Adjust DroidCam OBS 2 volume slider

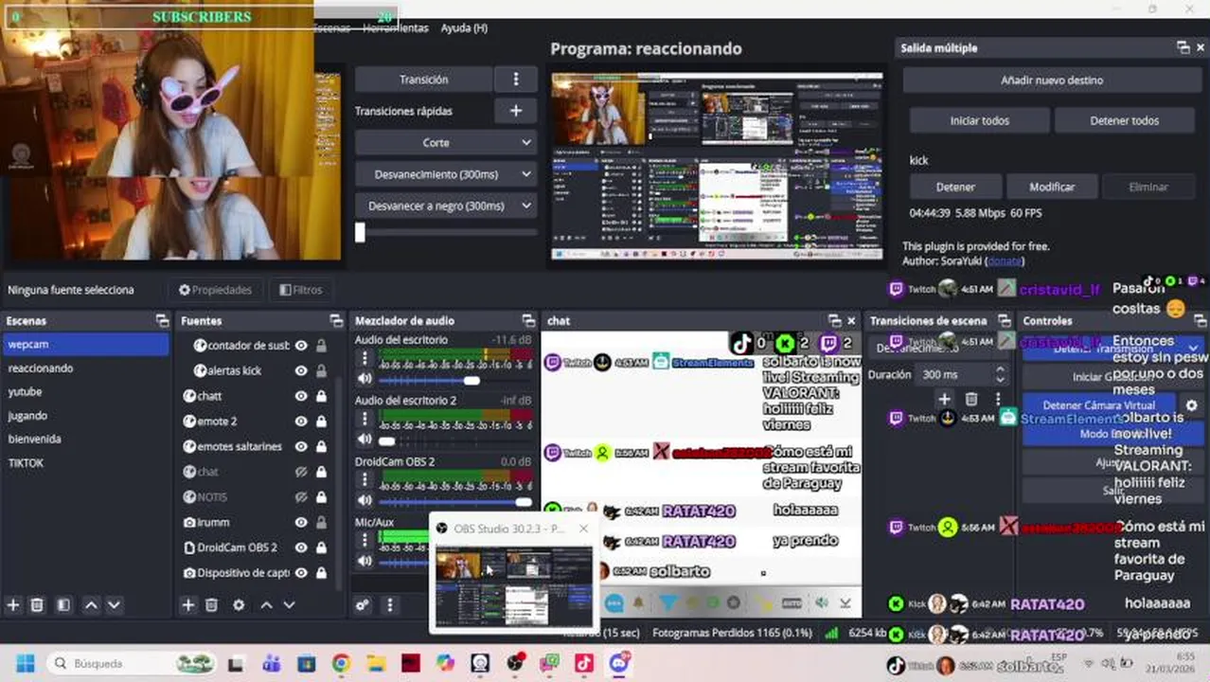coord(524,501)
